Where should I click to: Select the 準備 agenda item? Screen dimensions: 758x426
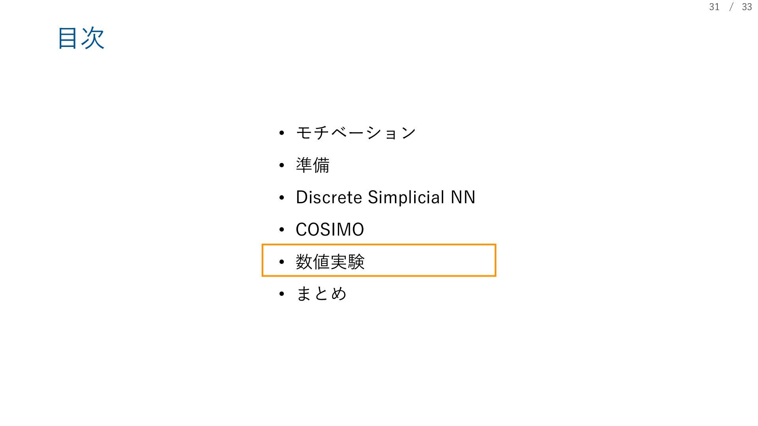point(313,165)
